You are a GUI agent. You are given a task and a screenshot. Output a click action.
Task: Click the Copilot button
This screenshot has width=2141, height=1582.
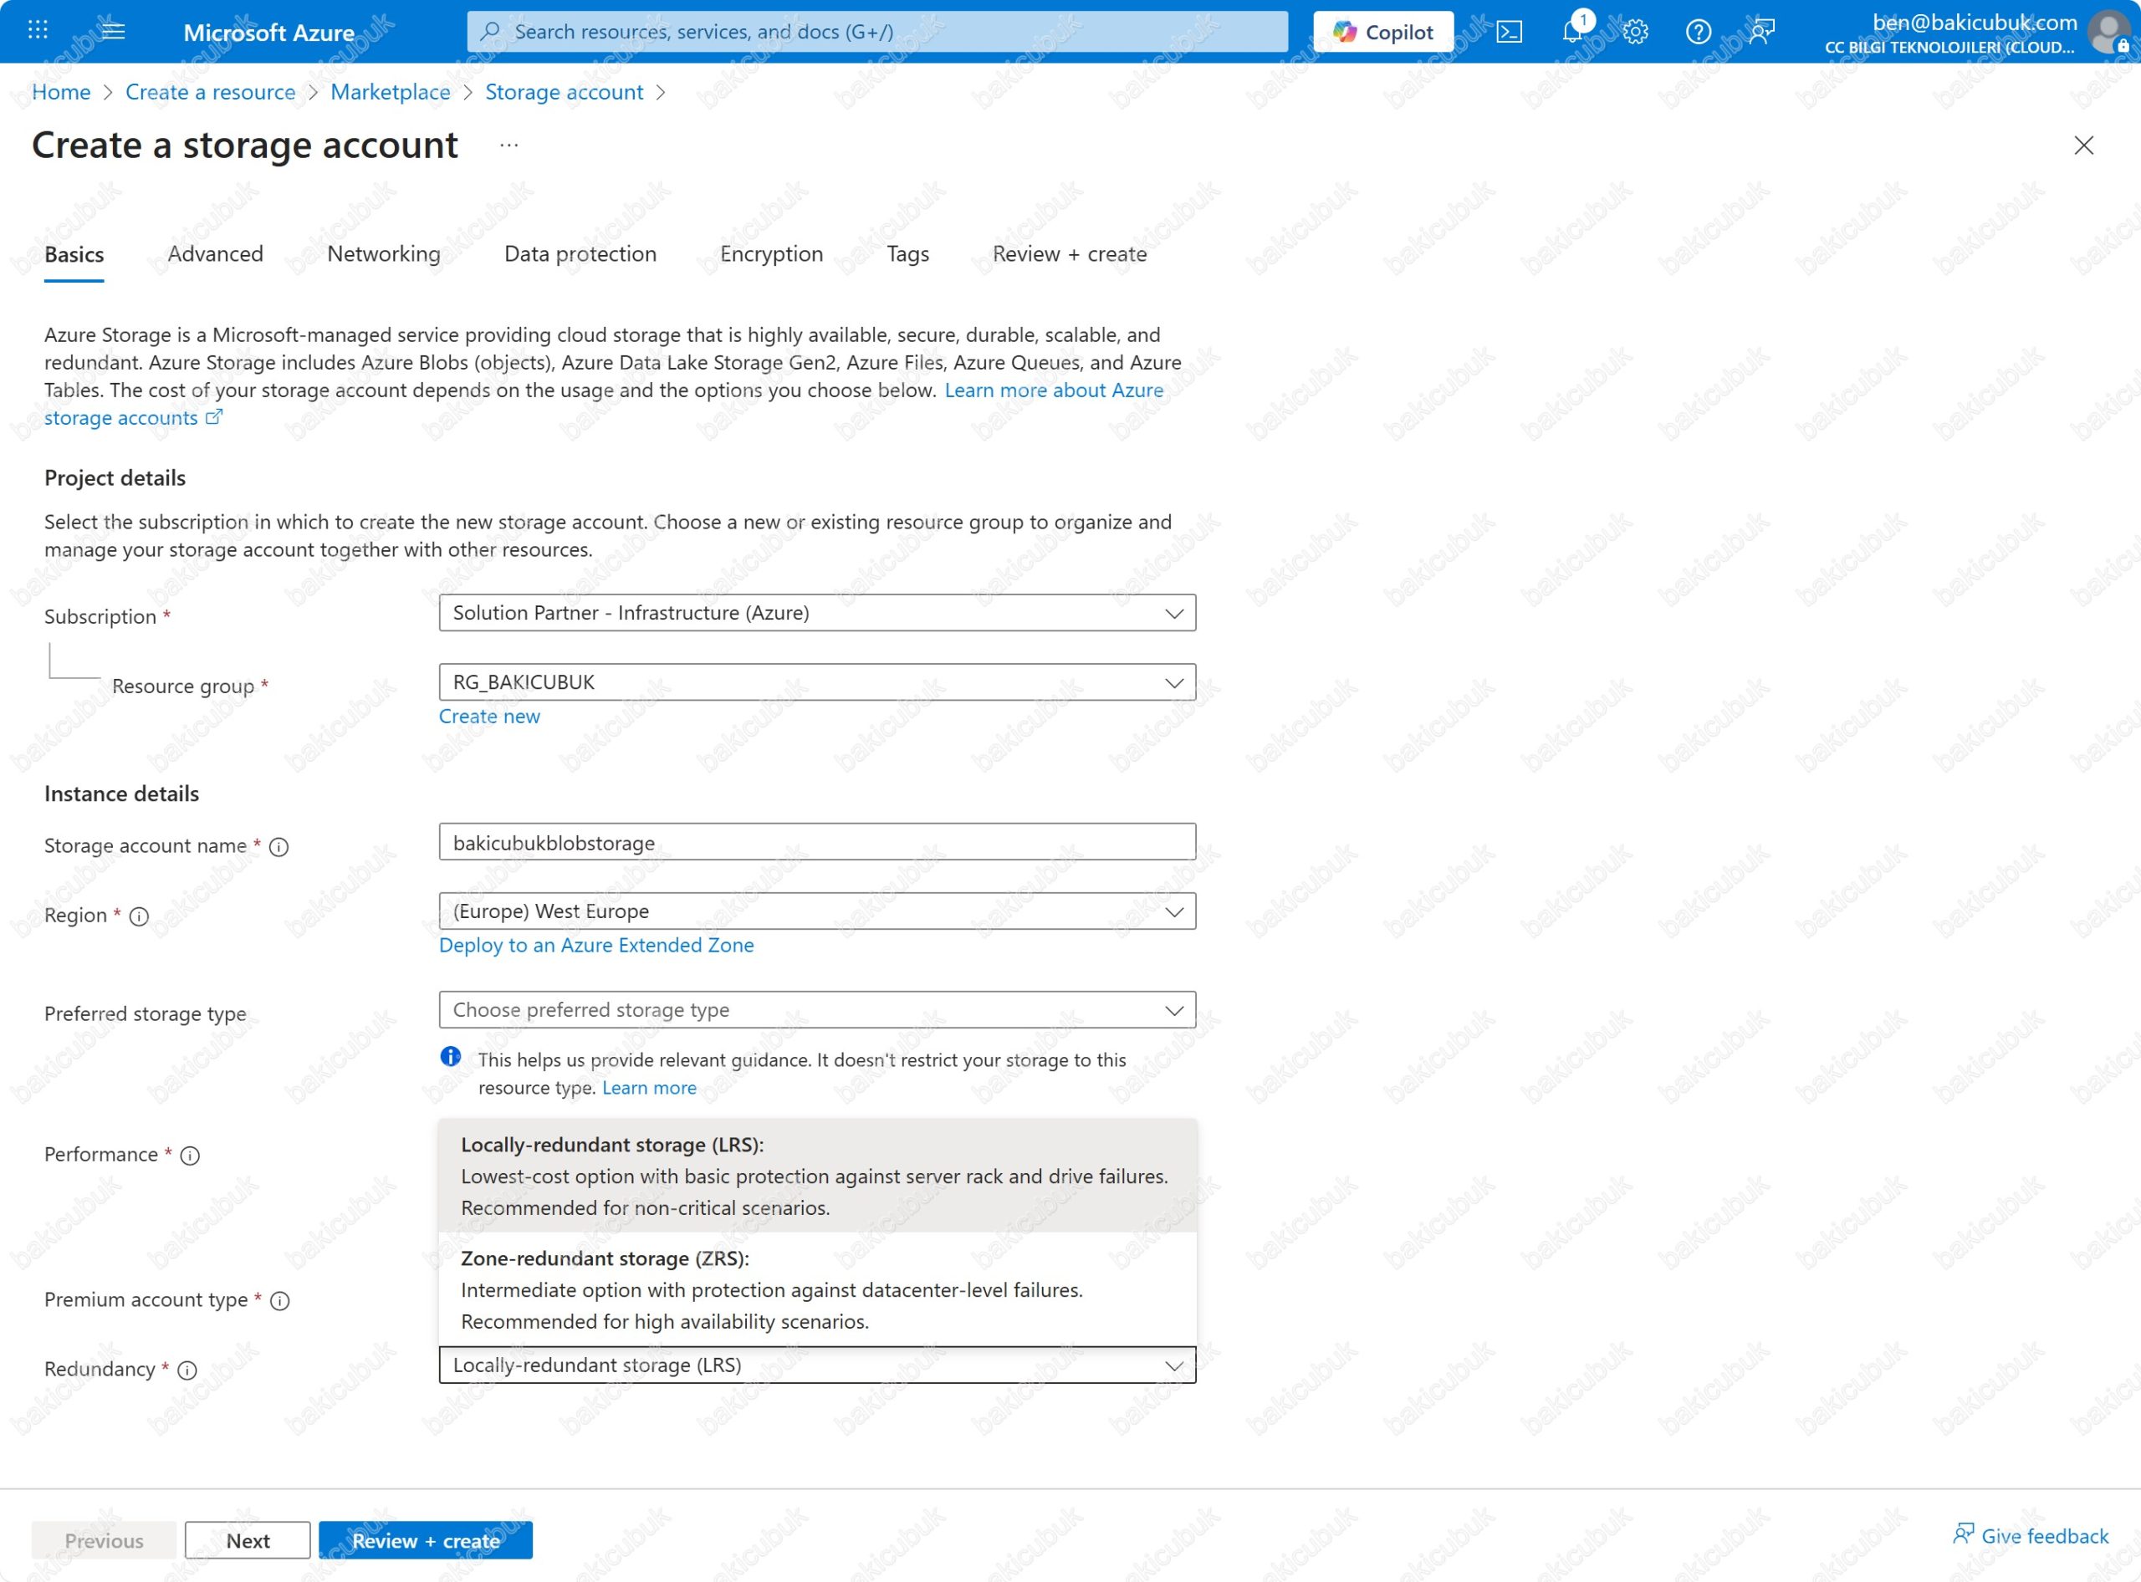pyautogui.click(x=1382, y=32)
